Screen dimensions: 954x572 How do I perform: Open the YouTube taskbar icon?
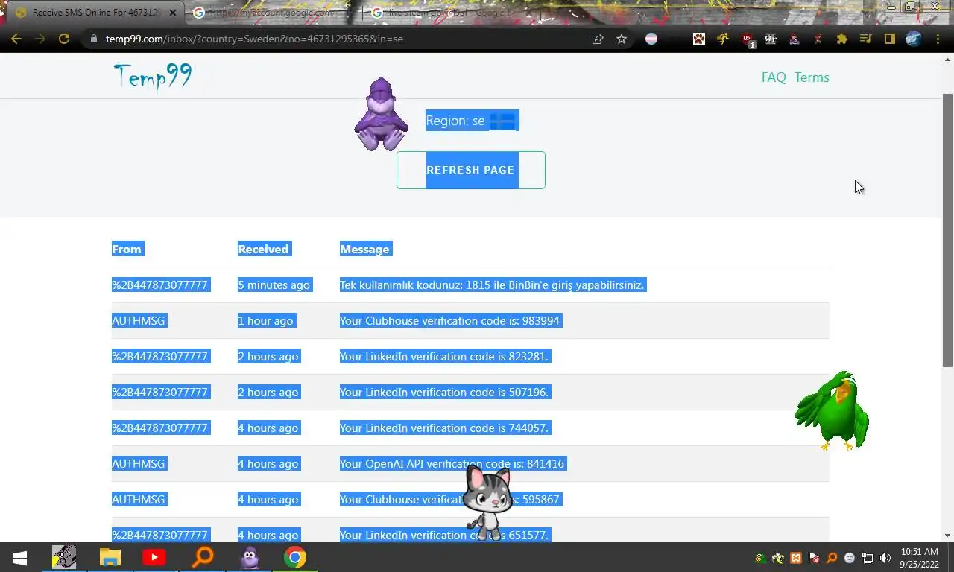click(x=154, y=557)
